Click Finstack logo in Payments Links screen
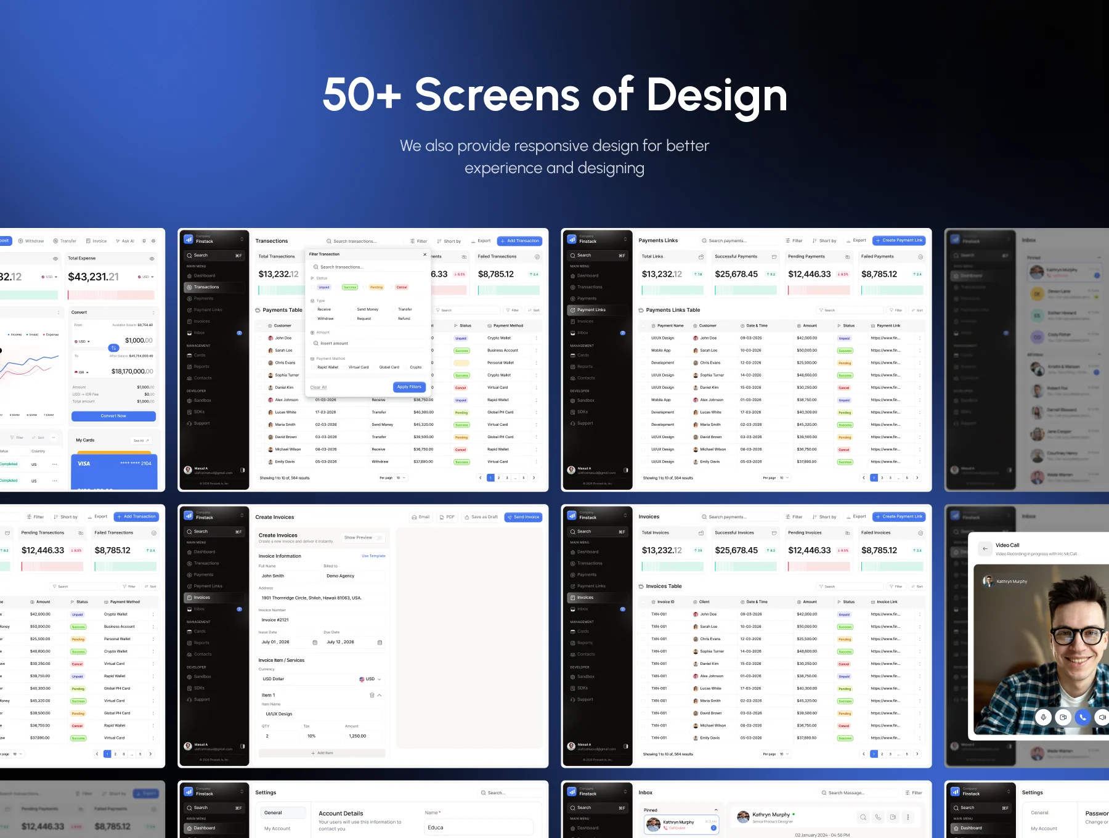Image resolution: width=1109 pixels, height=838 pixels. click(x=572, y=239)
